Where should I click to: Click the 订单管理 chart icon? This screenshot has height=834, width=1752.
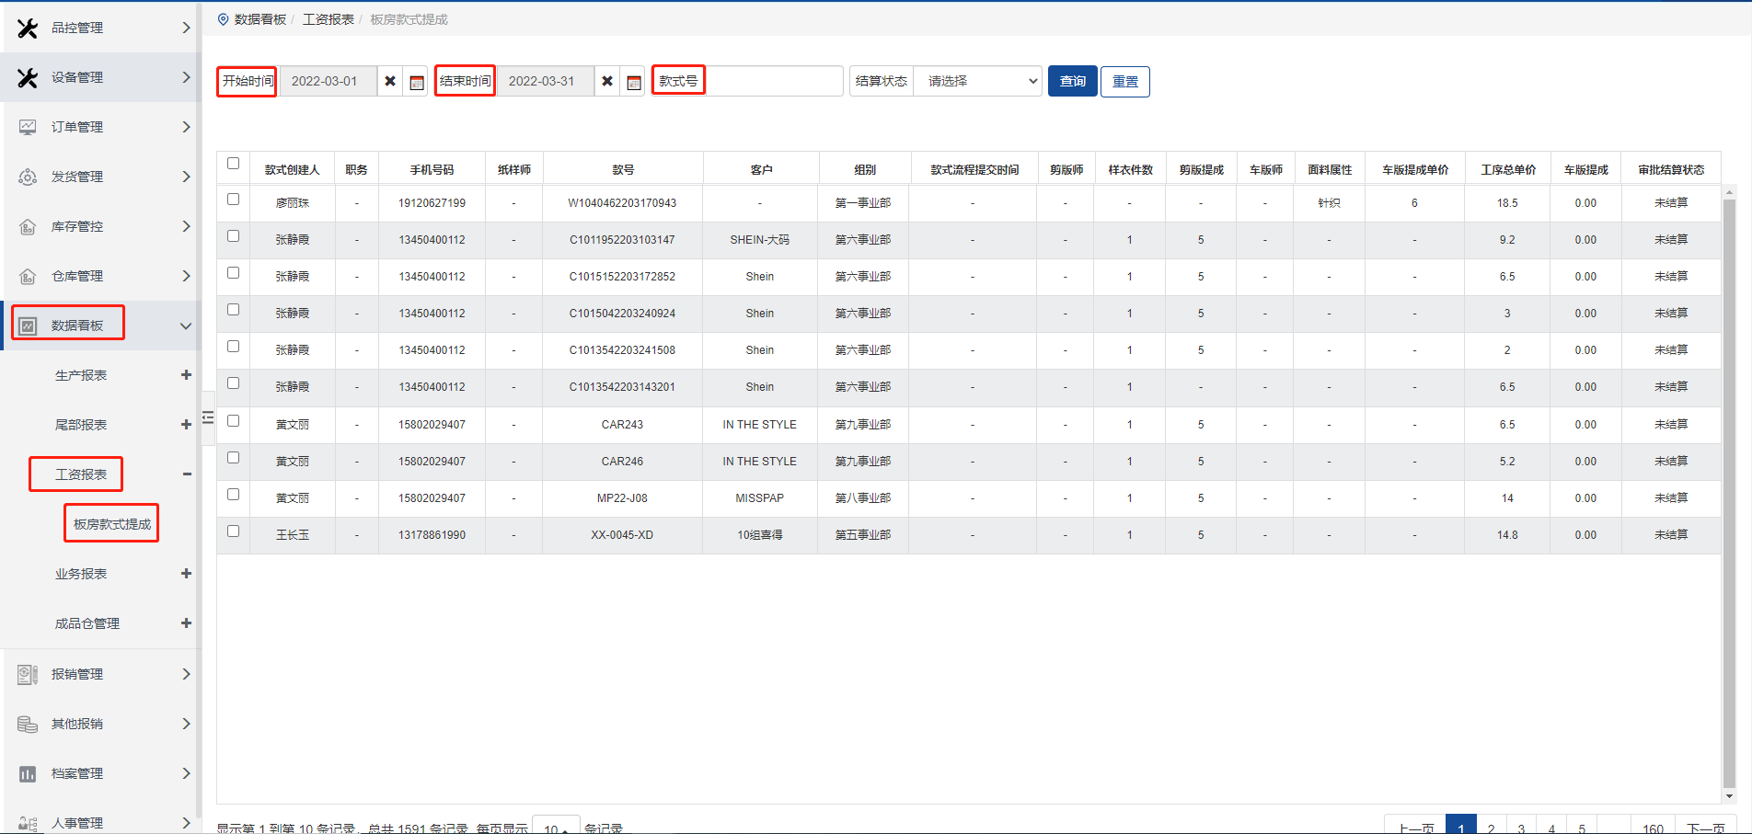click(28, 128)
